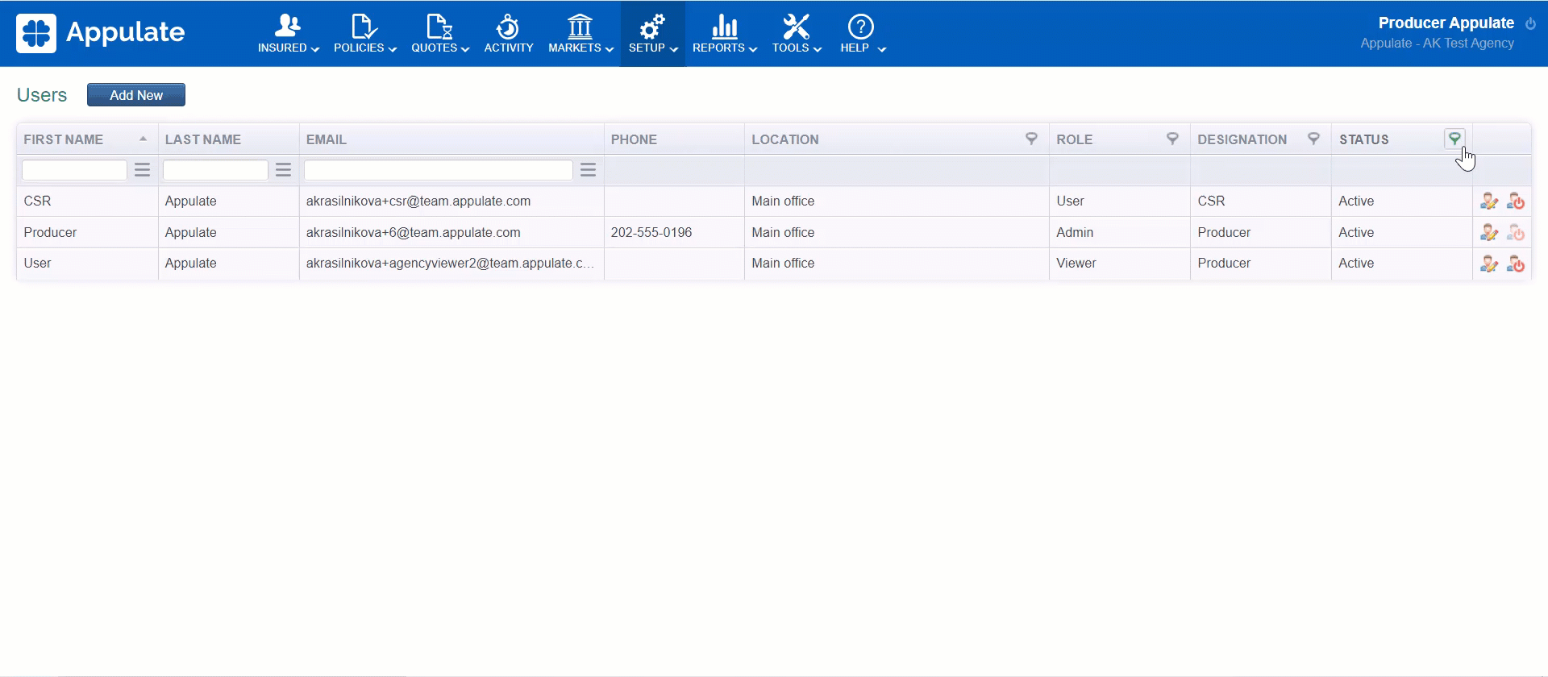The image size is (1548, 677).
Task: Open Last Name filter options menu
Action: click(x=283, y=170)
